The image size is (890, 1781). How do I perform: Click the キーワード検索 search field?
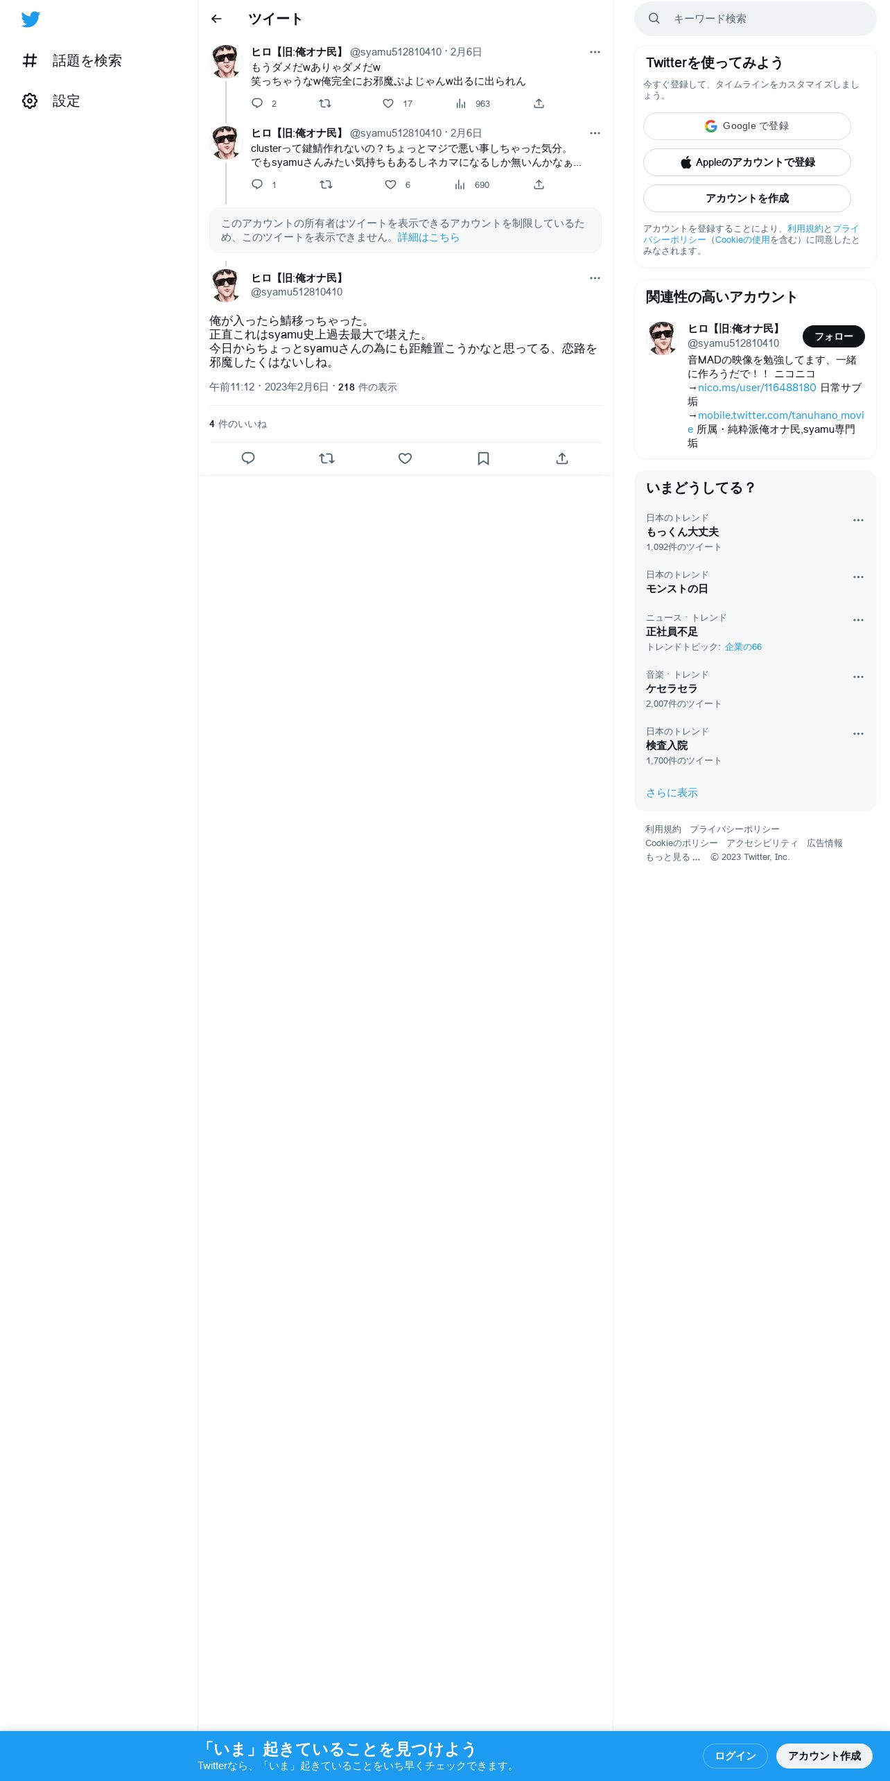[756, 19]
